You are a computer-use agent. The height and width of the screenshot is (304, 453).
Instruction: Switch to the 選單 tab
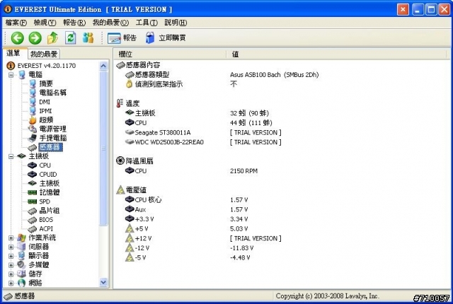(15, 53)
